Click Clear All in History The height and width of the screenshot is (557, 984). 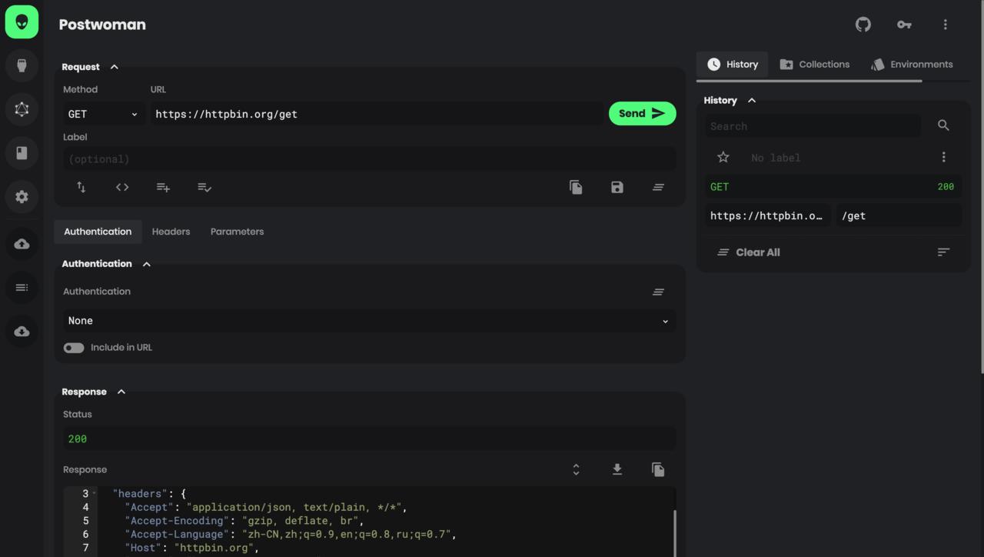pos(749,252)
